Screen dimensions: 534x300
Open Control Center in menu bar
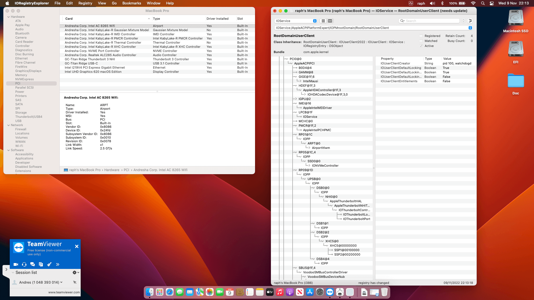tap(492, 3)
